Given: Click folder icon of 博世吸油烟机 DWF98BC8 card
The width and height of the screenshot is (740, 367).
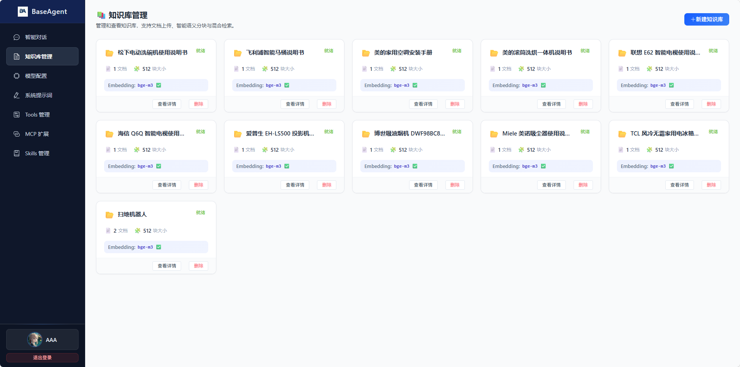Looking at the screenshot, I should coord(366,134).
